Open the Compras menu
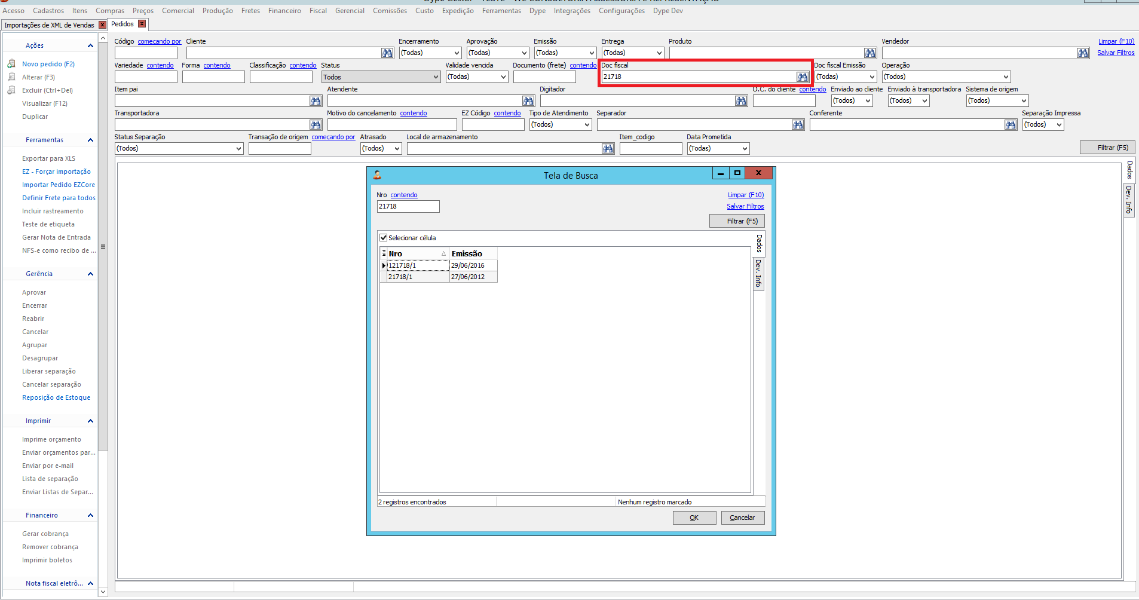The width and height of the screenshot is (1139, 600). pyautogui.click(x=110, y=11)
